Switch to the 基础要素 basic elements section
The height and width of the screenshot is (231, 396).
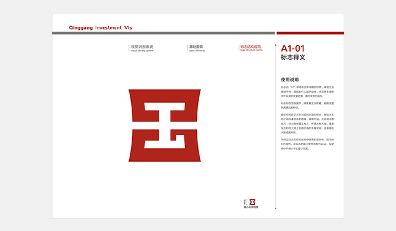(x=197, y=48)
